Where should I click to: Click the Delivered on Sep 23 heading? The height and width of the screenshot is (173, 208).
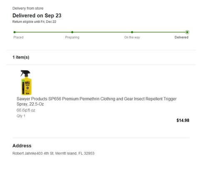(x=37, y=15)
